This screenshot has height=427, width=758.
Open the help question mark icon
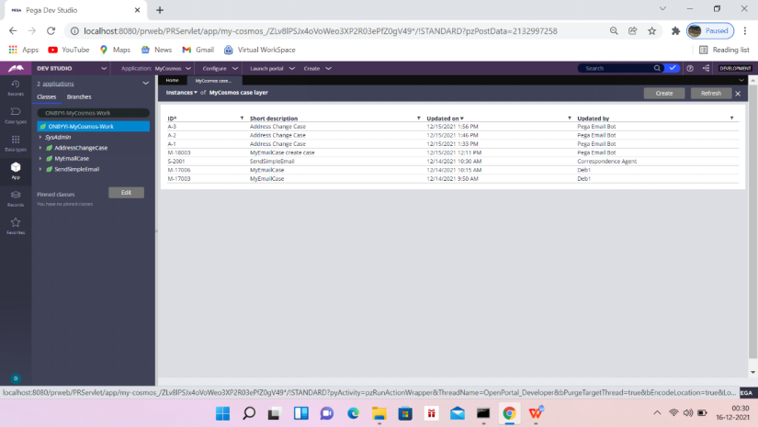[x=690, y=68]
